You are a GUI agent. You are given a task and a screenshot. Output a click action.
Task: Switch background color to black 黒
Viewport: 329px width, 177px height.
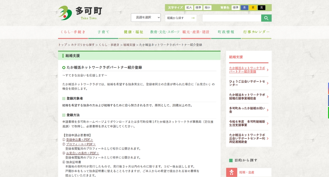pyautogui.click(x=262, y=8)
